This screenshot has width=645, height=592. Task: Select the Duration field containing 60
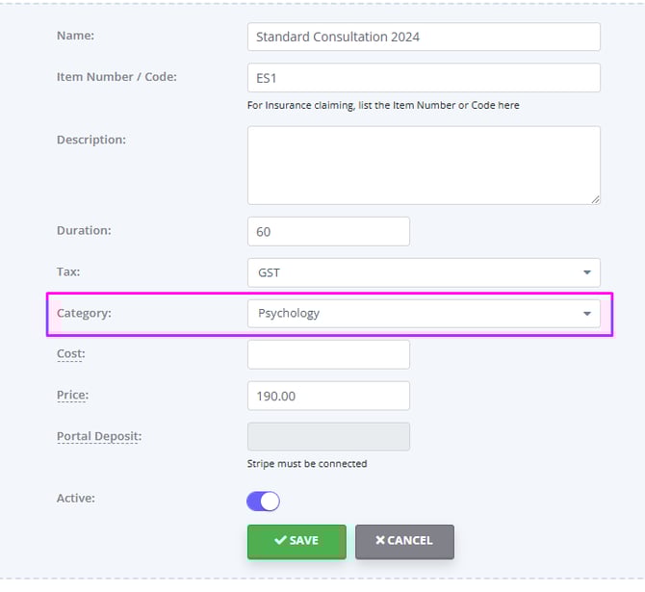[328, 231]
